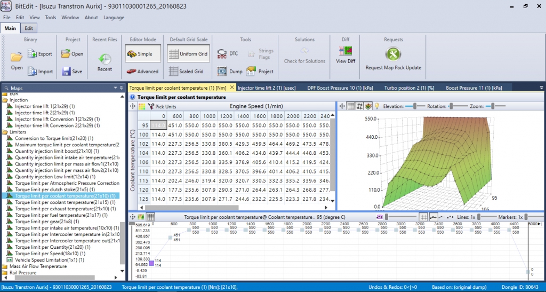Click the Pick Units icon in table toolbar
The width and height of the screenshot is (546, 292).
(151, 106)
